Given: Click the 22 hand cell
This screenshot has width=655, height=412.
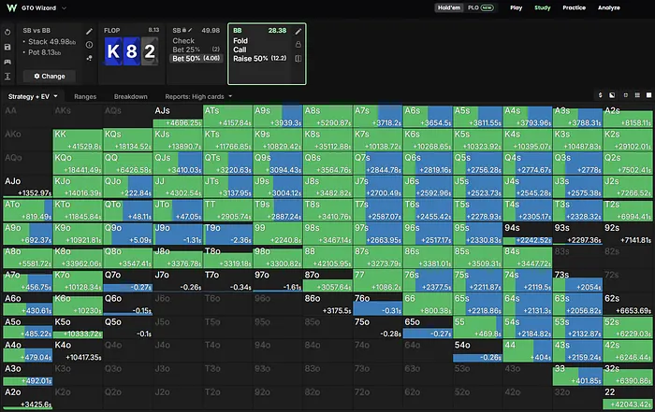Looking at the screenshot, I should (x=628, y=398).
